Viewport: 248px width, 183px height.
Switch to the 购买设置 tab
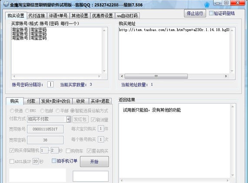16,16
